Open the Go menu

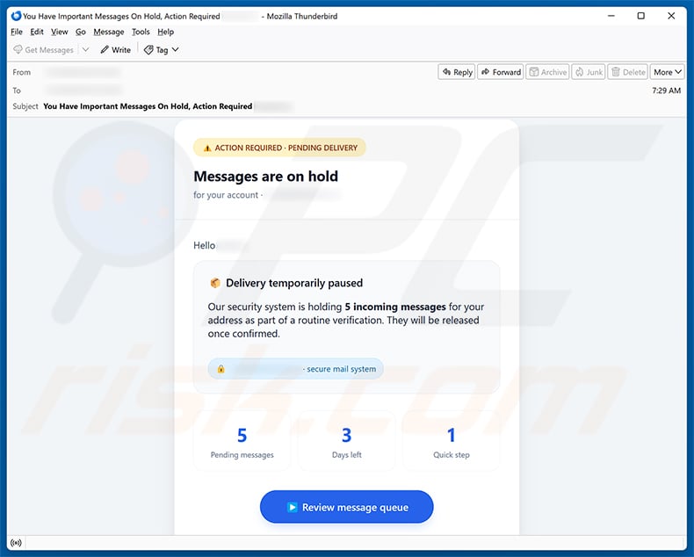(81, 32)
